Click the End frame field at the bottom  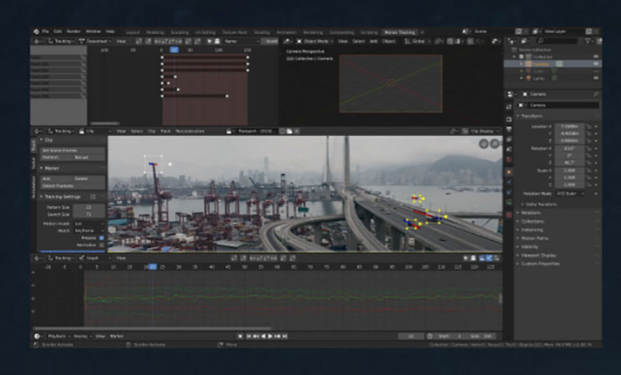point(483,336)
